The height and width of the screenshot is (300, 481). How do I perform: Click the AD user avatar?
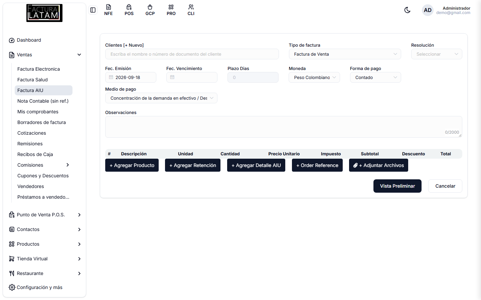(x=428, y=10)
